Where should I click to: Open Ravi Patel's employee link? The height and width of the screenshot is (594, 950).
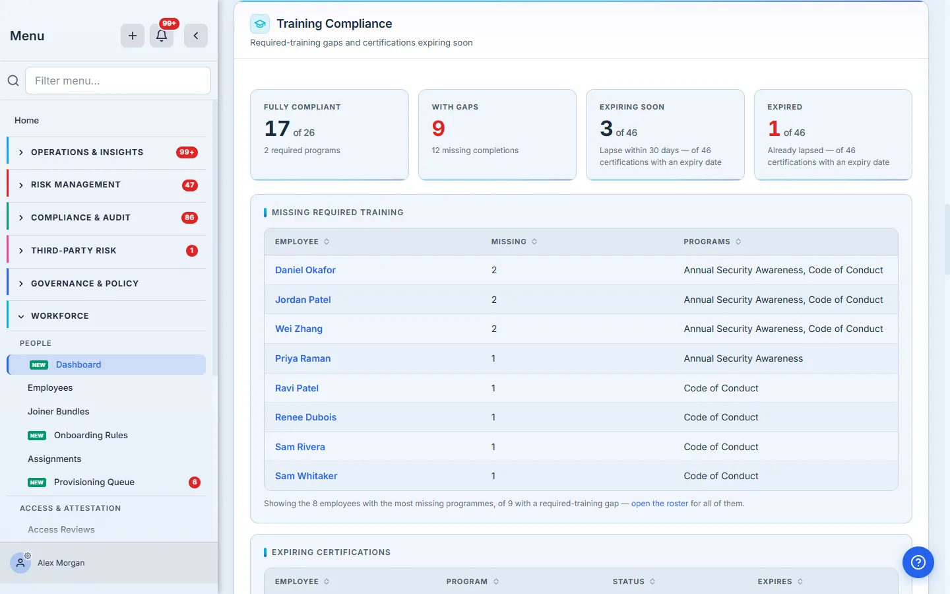(297, 388)
